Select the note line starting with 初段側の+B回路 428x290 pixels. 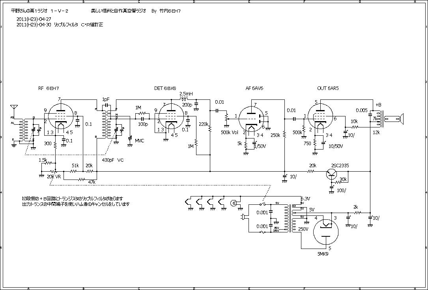[x=73, y=198]
